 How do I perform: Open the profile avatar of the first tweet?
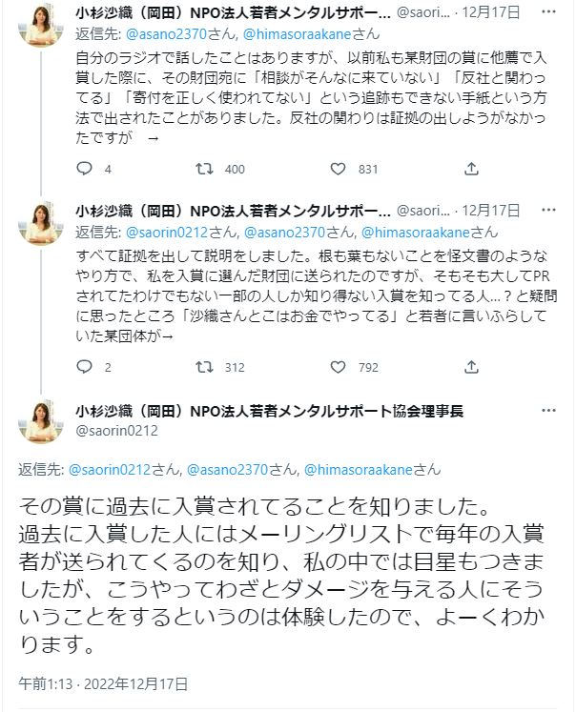click(41, 24)
